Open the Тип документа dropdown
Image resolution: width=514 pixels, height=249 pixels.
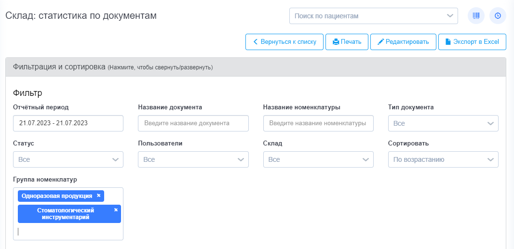[443, 123]
